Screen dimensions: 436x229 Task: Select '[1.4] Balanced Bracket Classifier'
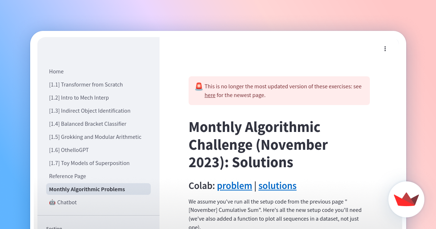point(88,124)
